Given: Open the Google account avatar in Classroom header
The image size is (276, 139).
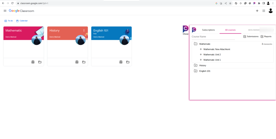Looking at the screenshot, I should (x=270, y=11).
